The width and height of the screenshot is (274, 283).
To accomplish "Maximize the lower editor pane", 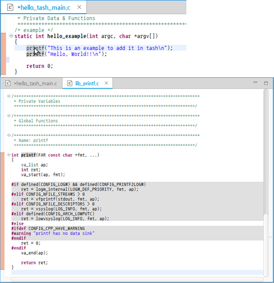I will click(x=266, y=82).
